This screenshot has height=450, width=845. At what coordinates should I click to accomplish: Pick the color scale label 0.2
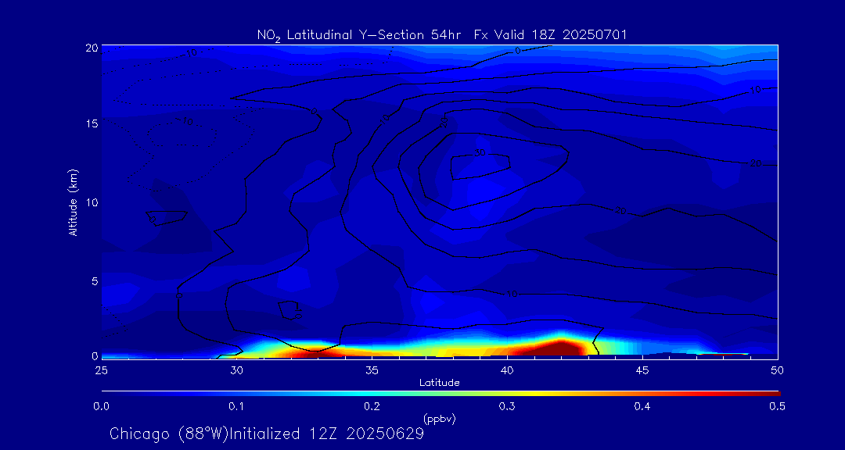tap(372, 407)
